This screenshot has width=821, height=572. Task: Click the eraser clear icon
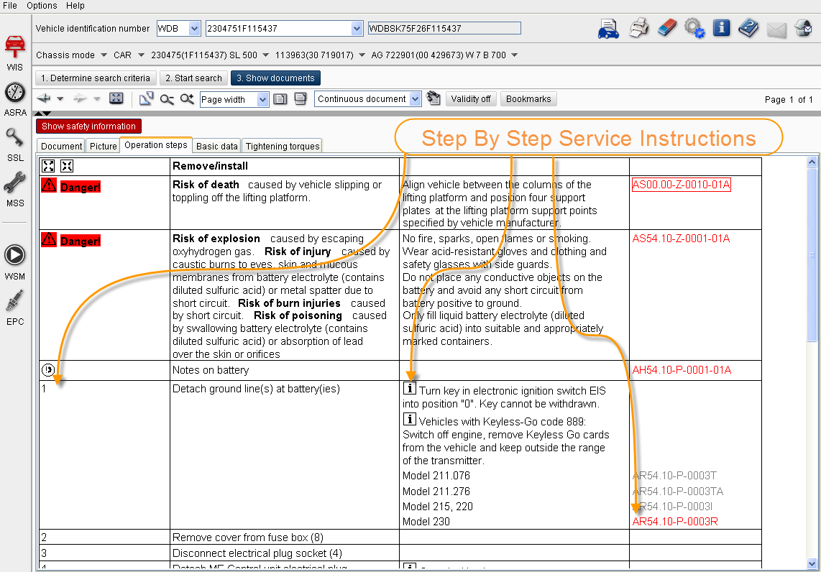coord(666,28)
